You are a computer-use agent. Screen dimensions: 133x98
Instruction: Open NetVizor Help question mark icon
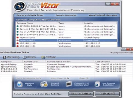click(19, 84)
